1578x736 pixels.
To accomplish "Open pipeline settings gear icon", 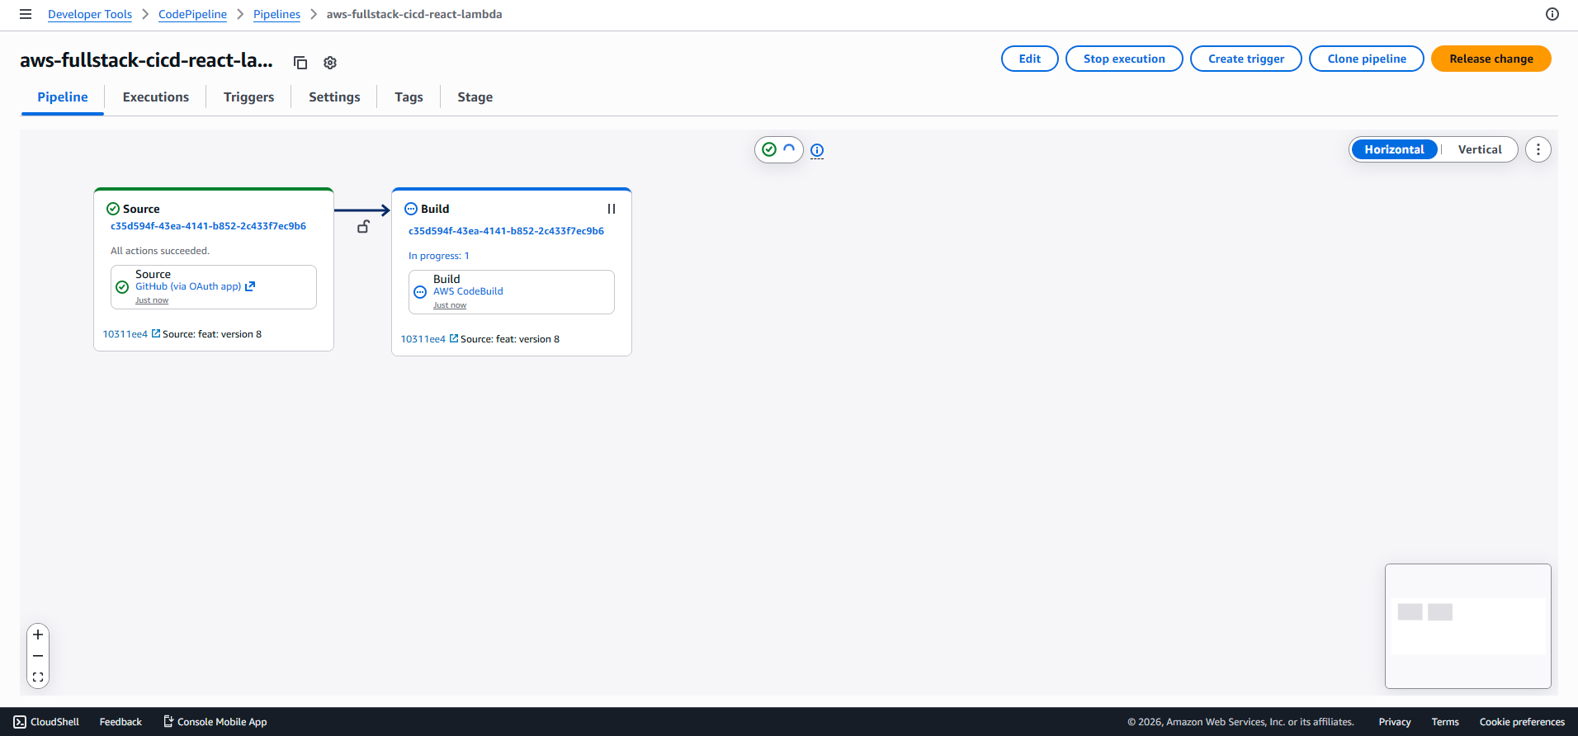I will 330,63.
